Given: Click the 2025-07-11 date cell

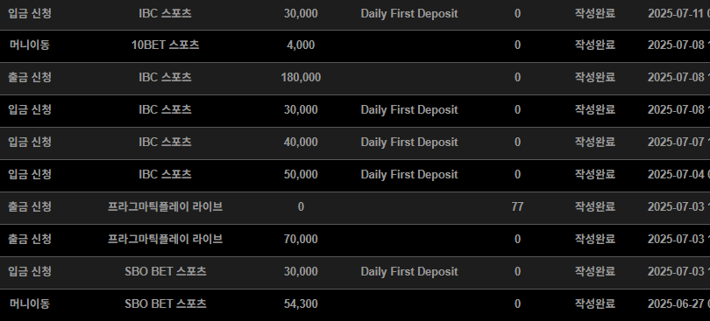Looking at the screenshot, I should (x=678, y=14).
